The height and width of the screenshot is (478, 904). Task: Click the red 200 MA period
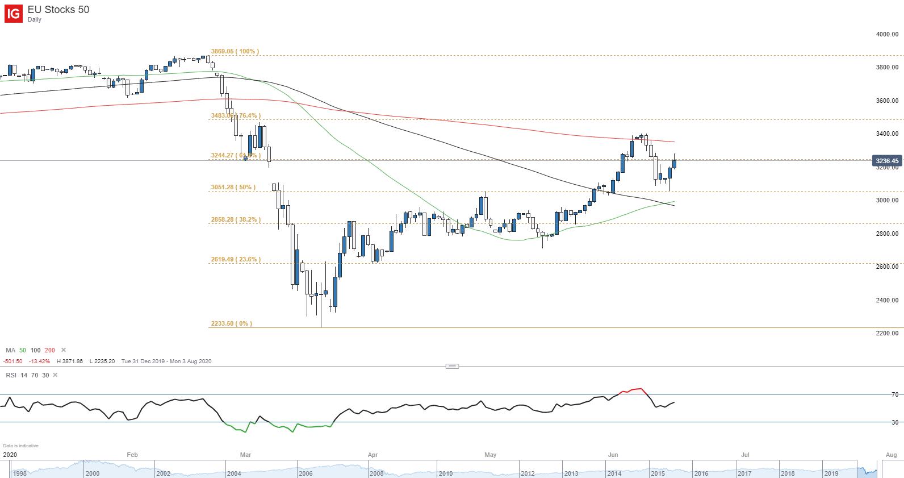pyautogui.click(x=50, y=350)
